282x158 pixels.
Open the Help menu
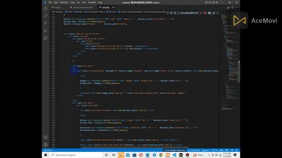click(100, 2)
